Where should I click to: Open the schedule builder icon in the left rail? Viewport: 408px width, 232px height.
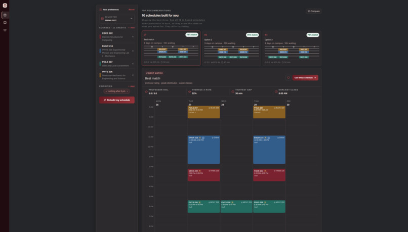coord(5,15)
